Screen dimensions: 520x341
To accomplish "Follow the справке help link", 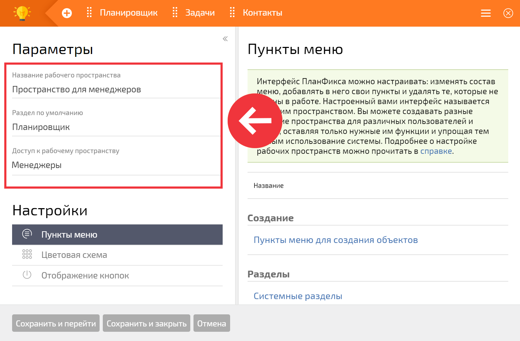I will [x=436, y=151].
